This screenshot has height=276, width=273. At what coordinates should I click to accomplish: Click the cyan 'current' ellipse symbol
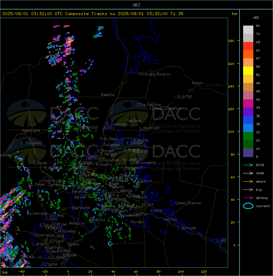click(248, 206)
